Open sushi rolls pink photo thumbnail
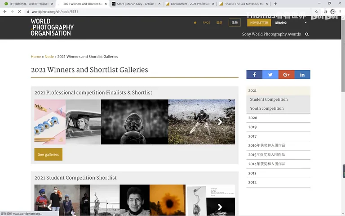The width and height of the screenshot is (345, 216). (50, 122)
